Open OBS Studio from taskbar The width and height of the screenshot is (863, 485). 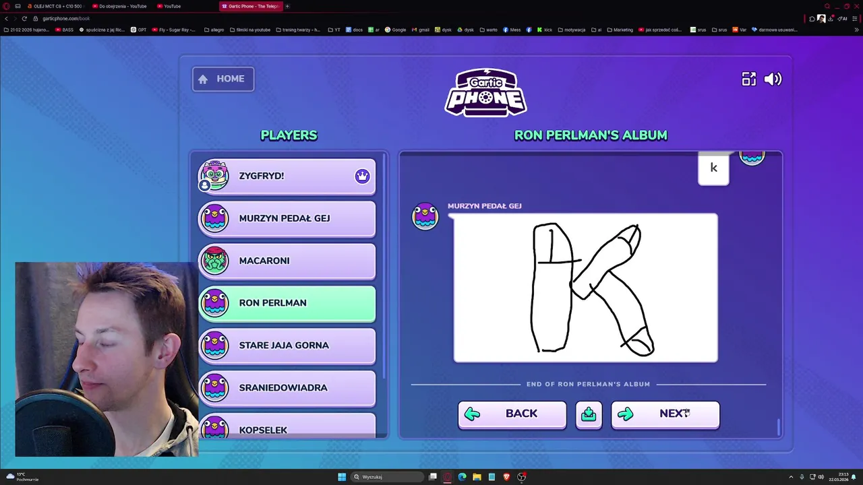coord(521,477)
